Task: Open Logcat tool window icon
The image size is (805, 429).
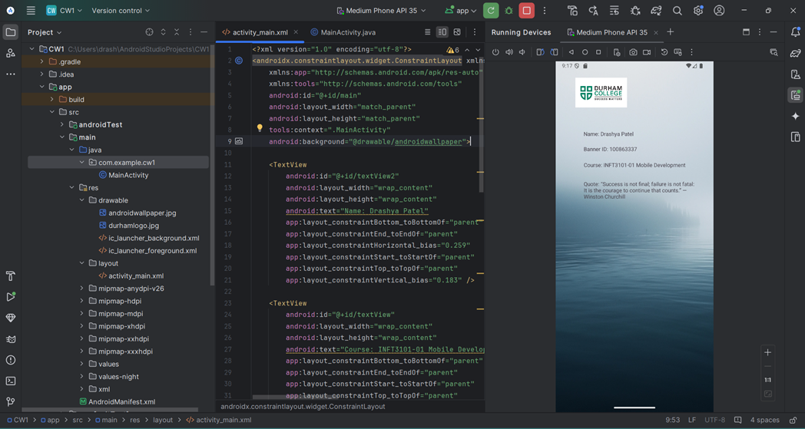Action: point(10,338)
